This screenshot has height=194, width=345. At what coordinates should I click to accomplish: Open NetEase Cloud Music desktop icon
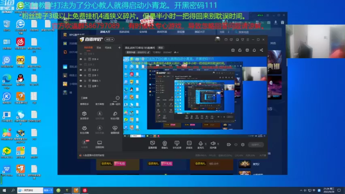coord(20,44)
